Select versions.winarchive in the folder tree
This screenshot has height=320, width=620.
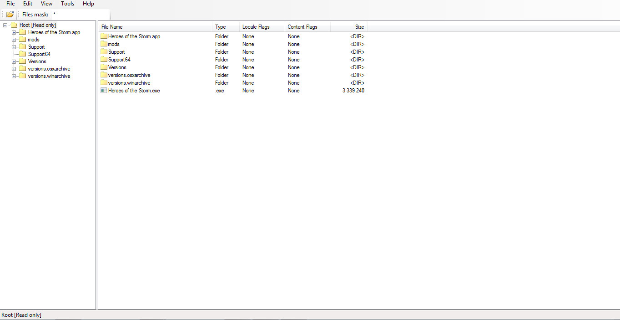[49, 76]
